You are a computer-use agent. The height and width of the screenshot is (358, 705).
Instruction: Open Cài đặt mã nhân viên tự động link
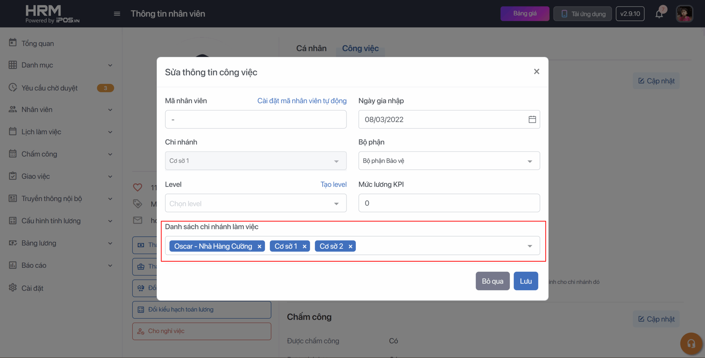[x=302, y=101]
